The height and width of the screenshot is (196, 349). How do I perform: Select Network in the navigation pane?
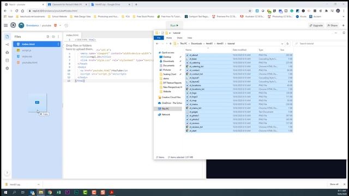pos(166,115)
